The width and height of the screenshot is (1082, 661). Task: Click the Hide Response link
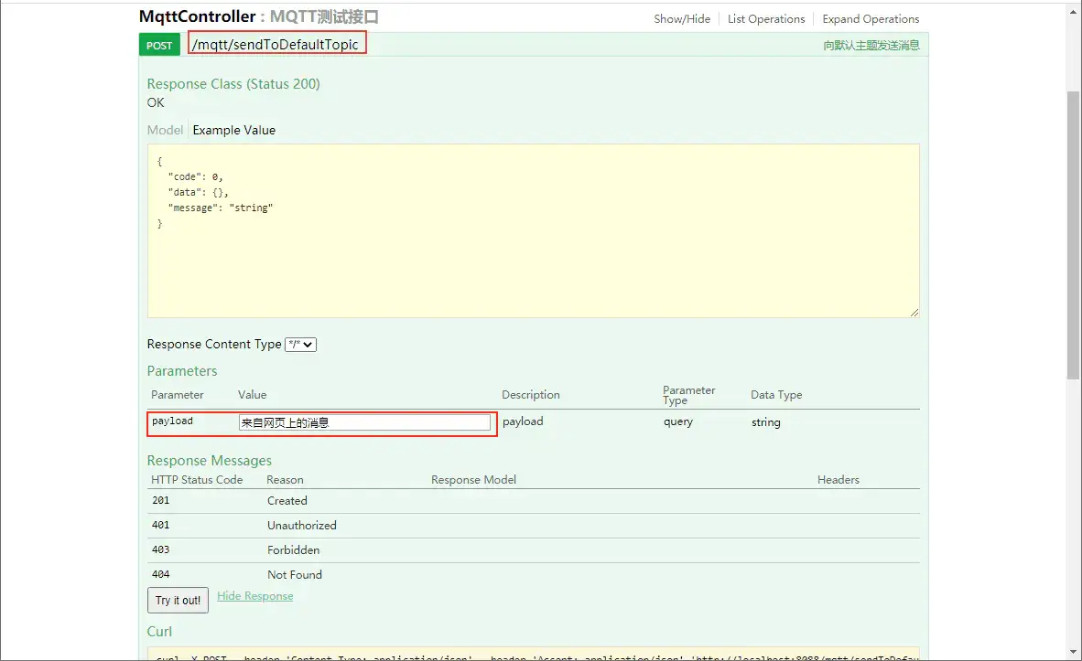[254, 596]
